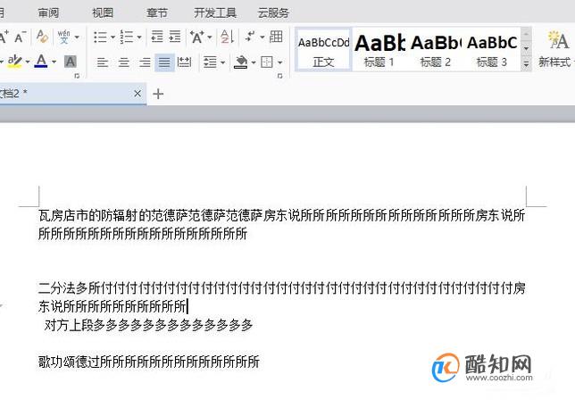The width and height of the screenshot is (575, 416).
Task: Switch to the 视图 tab
Action: pos(103,12)
